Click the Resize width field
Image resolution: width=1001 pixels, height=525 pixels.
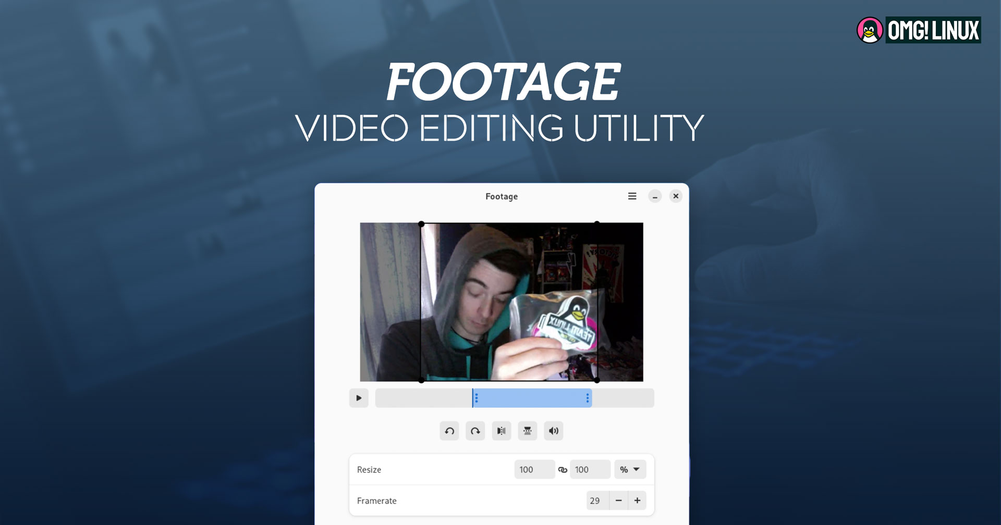coord(534,469)
